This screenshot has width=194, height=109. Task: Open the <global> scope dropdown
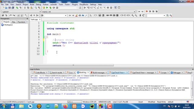pos(21,12)
